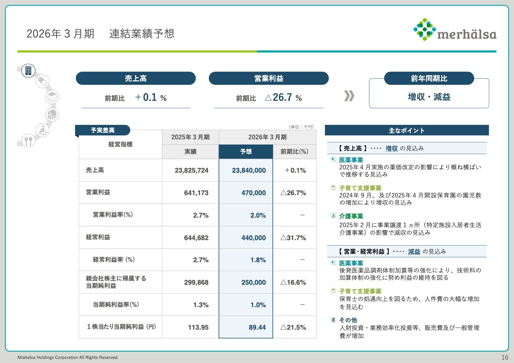Viewport: 514px width, 363px height.
Task: Click the value 299,868
Action: coord(196,283)
